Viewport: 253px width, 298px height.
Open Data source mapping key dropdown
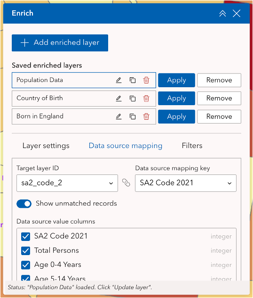tap(186, 183)
